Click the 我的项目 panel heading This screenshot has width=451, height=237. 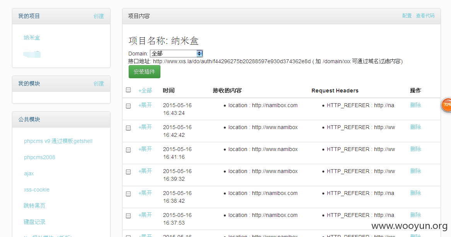click(29, 16)
